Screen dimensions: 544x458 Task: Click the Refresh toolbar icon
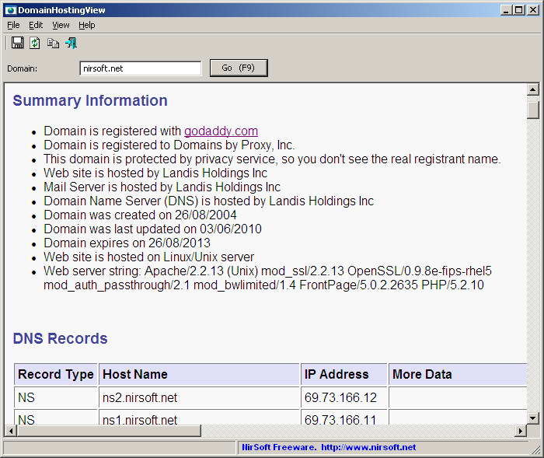(x=34, y=43)
